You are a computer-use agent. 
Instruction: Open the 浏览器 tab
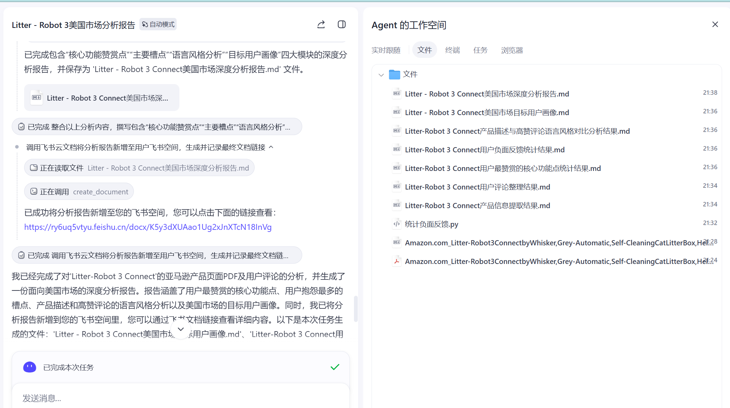click(x=512, y=50)
